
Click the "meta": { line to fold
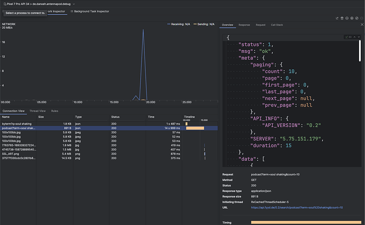click(252, 58)
